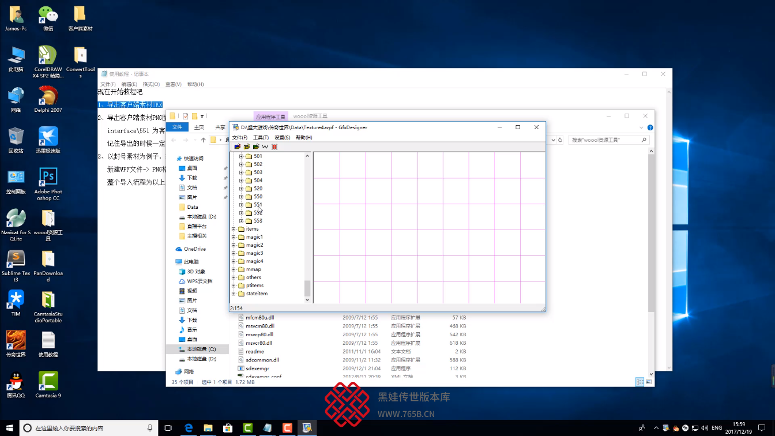Open 格式(O) menu in Notepad
The height and width of the screenshot is (436, 775).
point(151,84)
